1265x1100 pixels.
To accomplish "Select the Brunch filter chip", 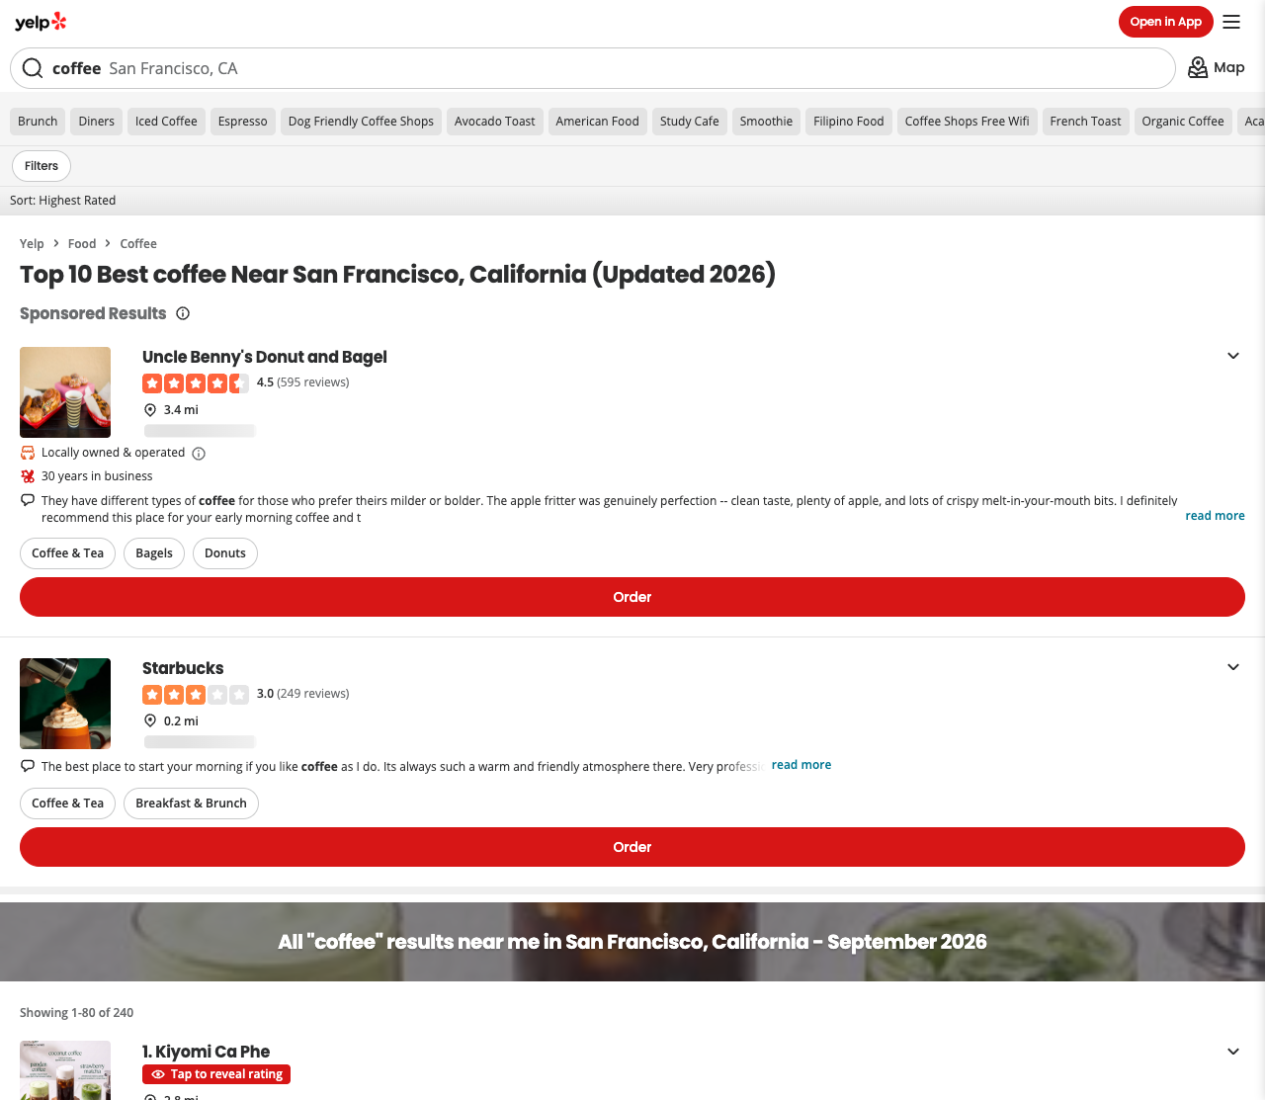I will (x=38, y=122).
